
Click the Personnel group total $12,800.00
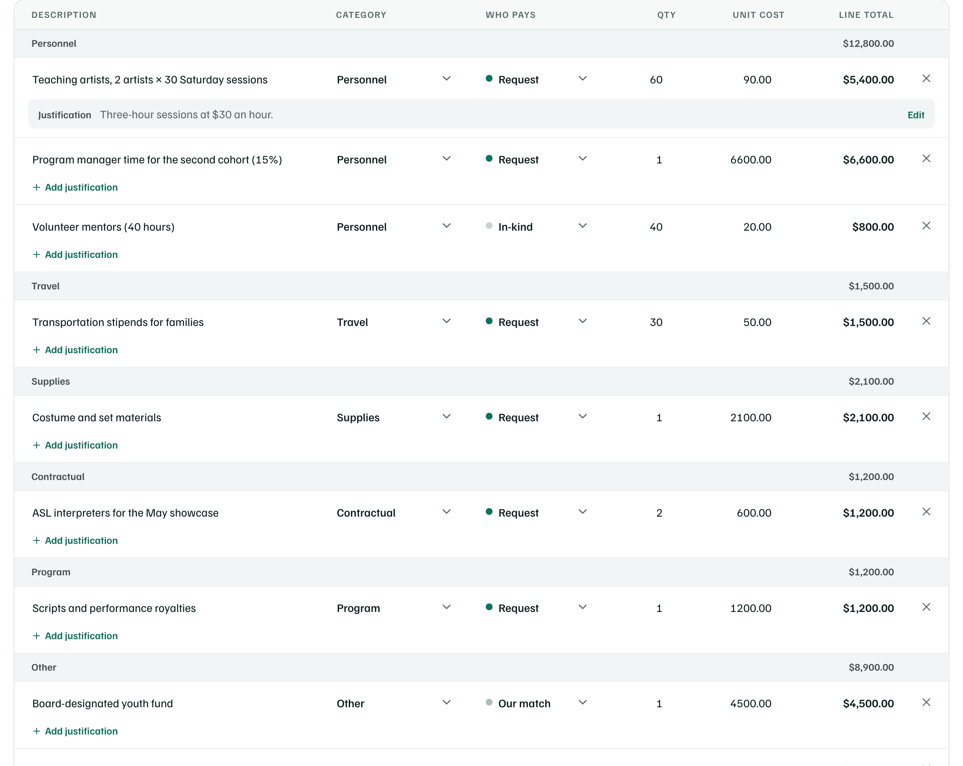(868, 43)
